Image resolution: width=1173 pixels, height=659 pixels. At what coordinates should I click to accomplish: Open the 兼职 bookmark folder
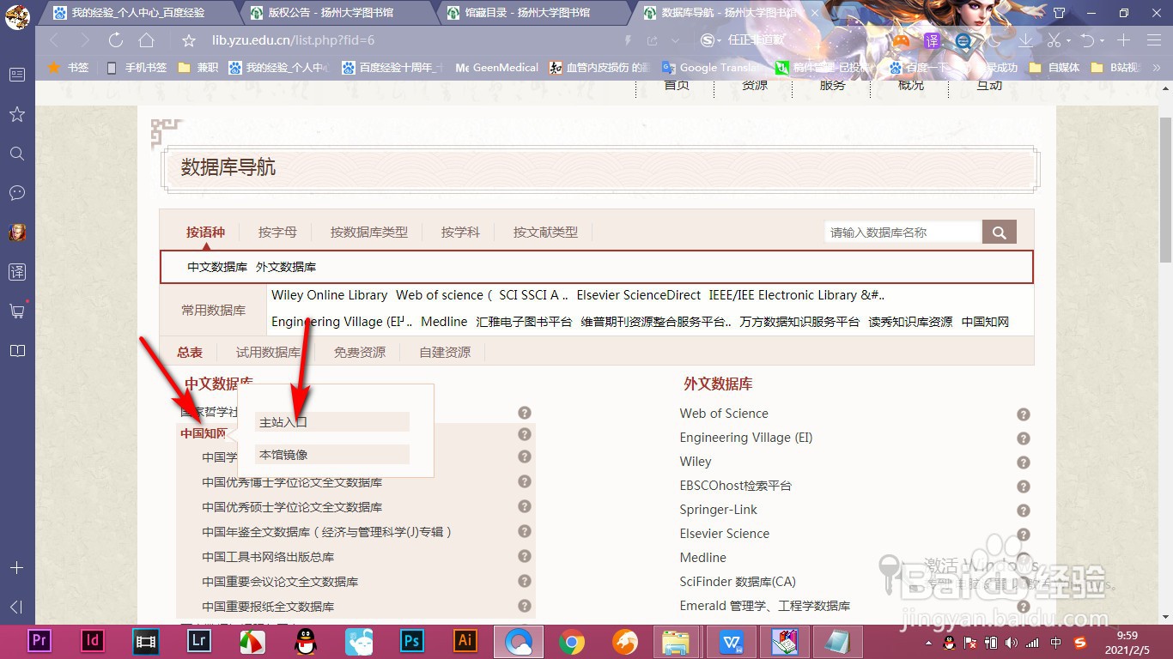tap(198, 67)
